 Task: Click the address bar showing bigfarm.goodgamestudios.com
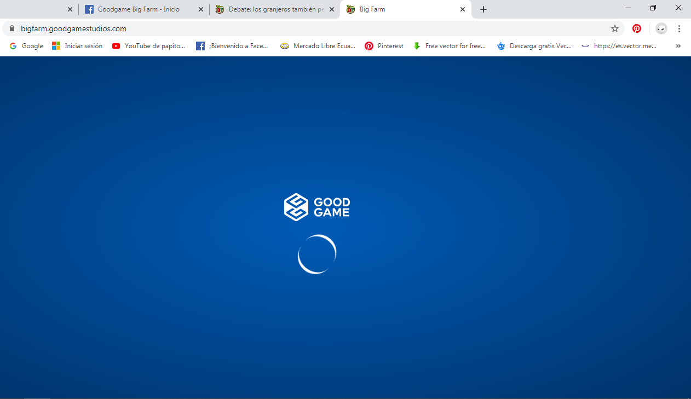[x=313, y=28]
